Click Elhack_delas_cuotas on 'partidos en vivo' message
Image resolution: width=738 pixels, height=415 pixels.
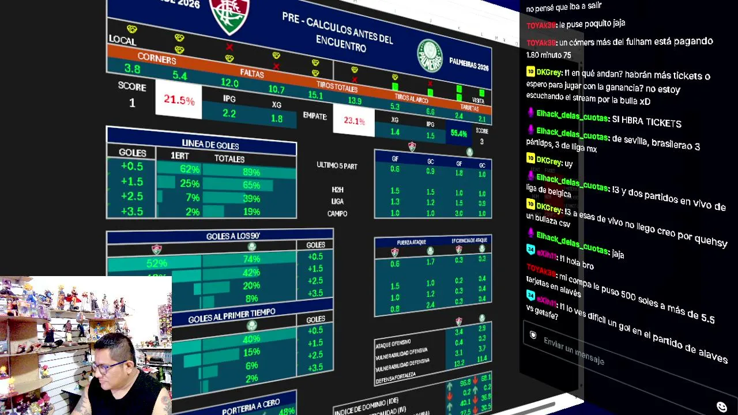pos(573,182)
